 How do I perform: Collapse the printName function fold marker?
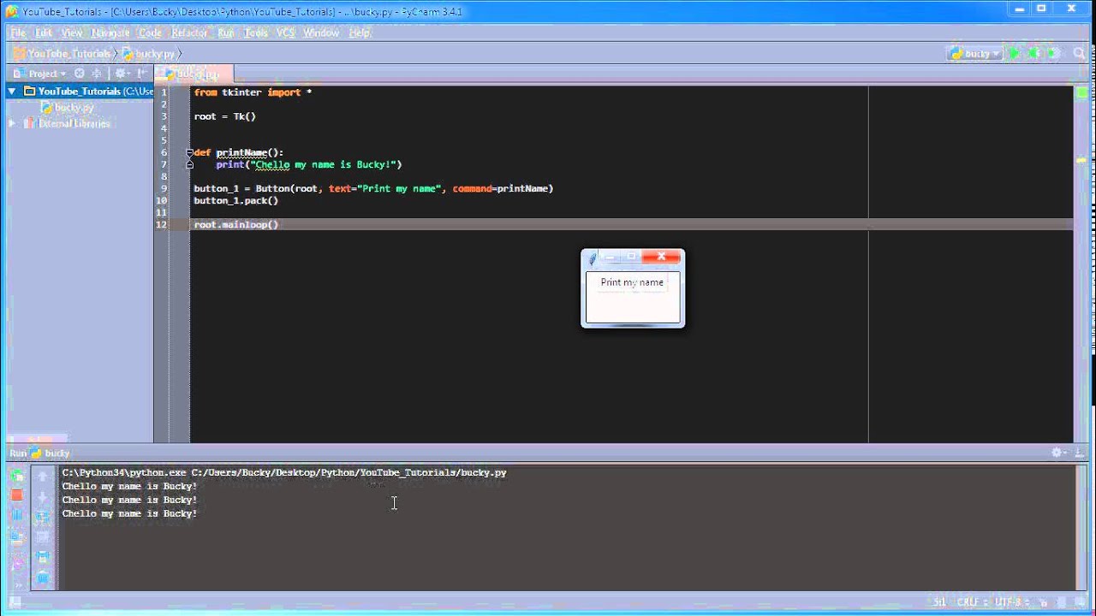click(189, 152)
